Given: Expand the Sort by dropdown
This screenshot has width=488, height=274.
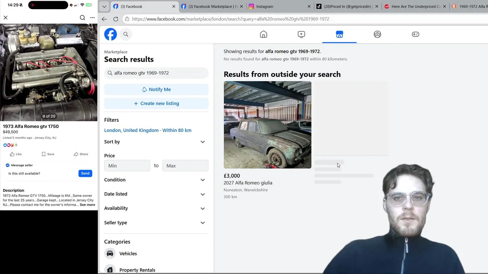Looking at the screenshot, I should point(155,142).
